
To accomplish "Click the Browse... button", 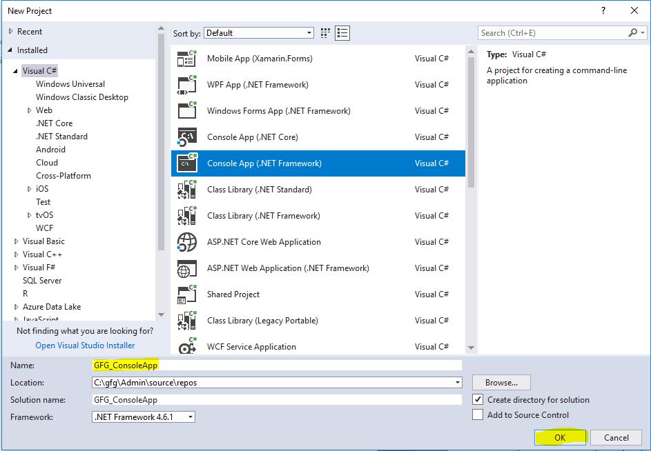I will 501,383.
